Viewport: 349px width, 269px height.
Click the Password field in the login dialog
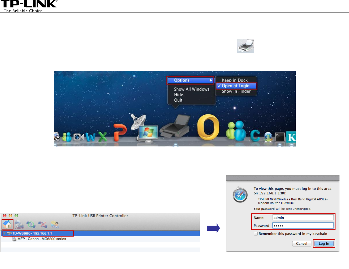pyautogui.click(x=303, y=225)
